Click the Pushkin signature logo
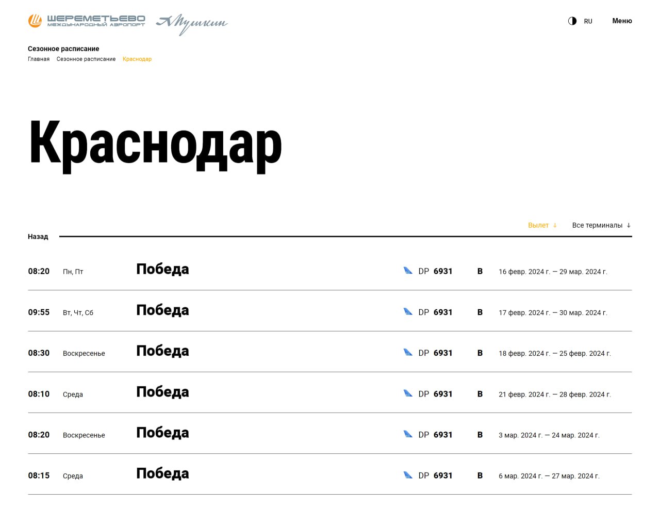Screen dimensions: 660x522 pyautogui.click(x=192, y=23)
